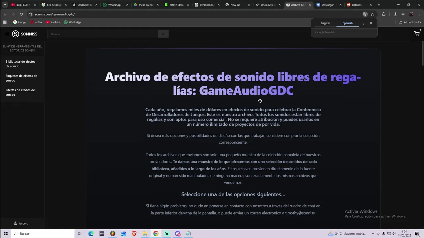Viewport: 424px width, 238px height.
Task: Open File Explorer from taskbar
Action: click(x=145, y=234)
